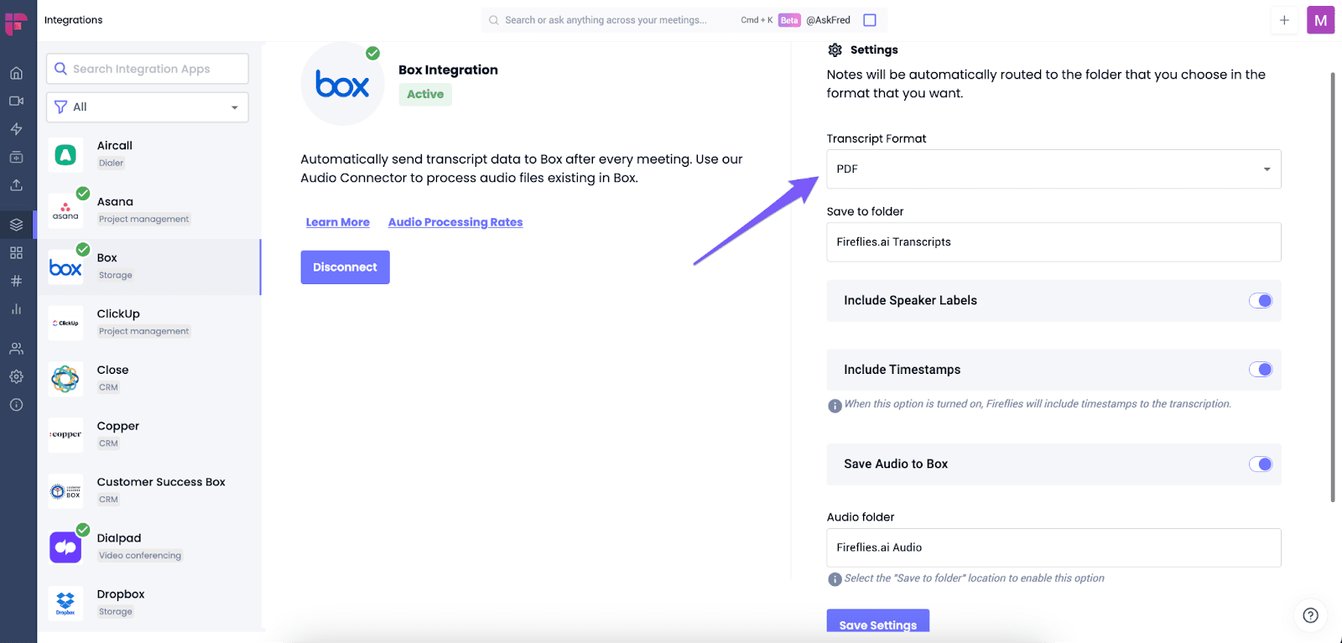This screenshot has width=1342, height=643.
Task: Click the lightning bolt sidebar icon
Action: (x=16, y=129)
